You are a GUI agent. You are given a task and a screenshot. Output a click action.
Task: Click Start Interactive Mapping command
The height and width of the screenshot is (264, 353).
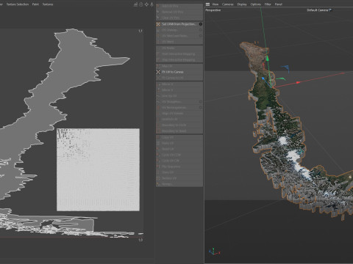pos(179,54)
